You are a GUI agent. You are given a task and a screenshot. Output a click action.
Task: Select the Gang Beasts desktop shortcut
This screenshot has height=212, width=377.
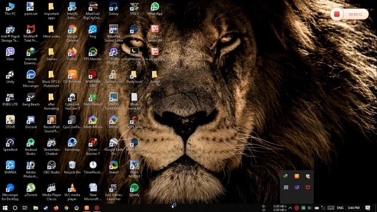[x=31, y=100]
